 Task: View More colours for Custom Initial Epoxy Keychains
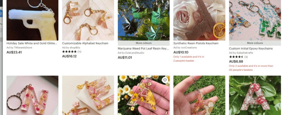(255, 43)
